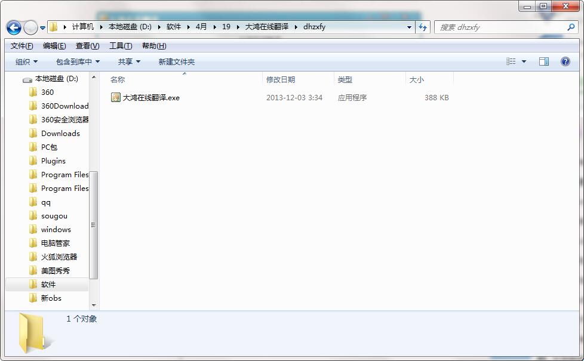Select the 火狐浏览器 folder in sidebar
Screen dimensions: 584x361
point(59,257)
